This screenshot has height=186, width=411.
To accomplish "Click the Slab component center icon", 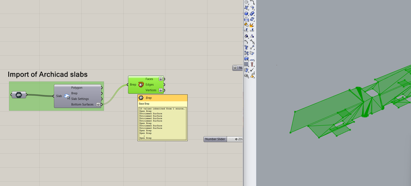I will (67, 97).
